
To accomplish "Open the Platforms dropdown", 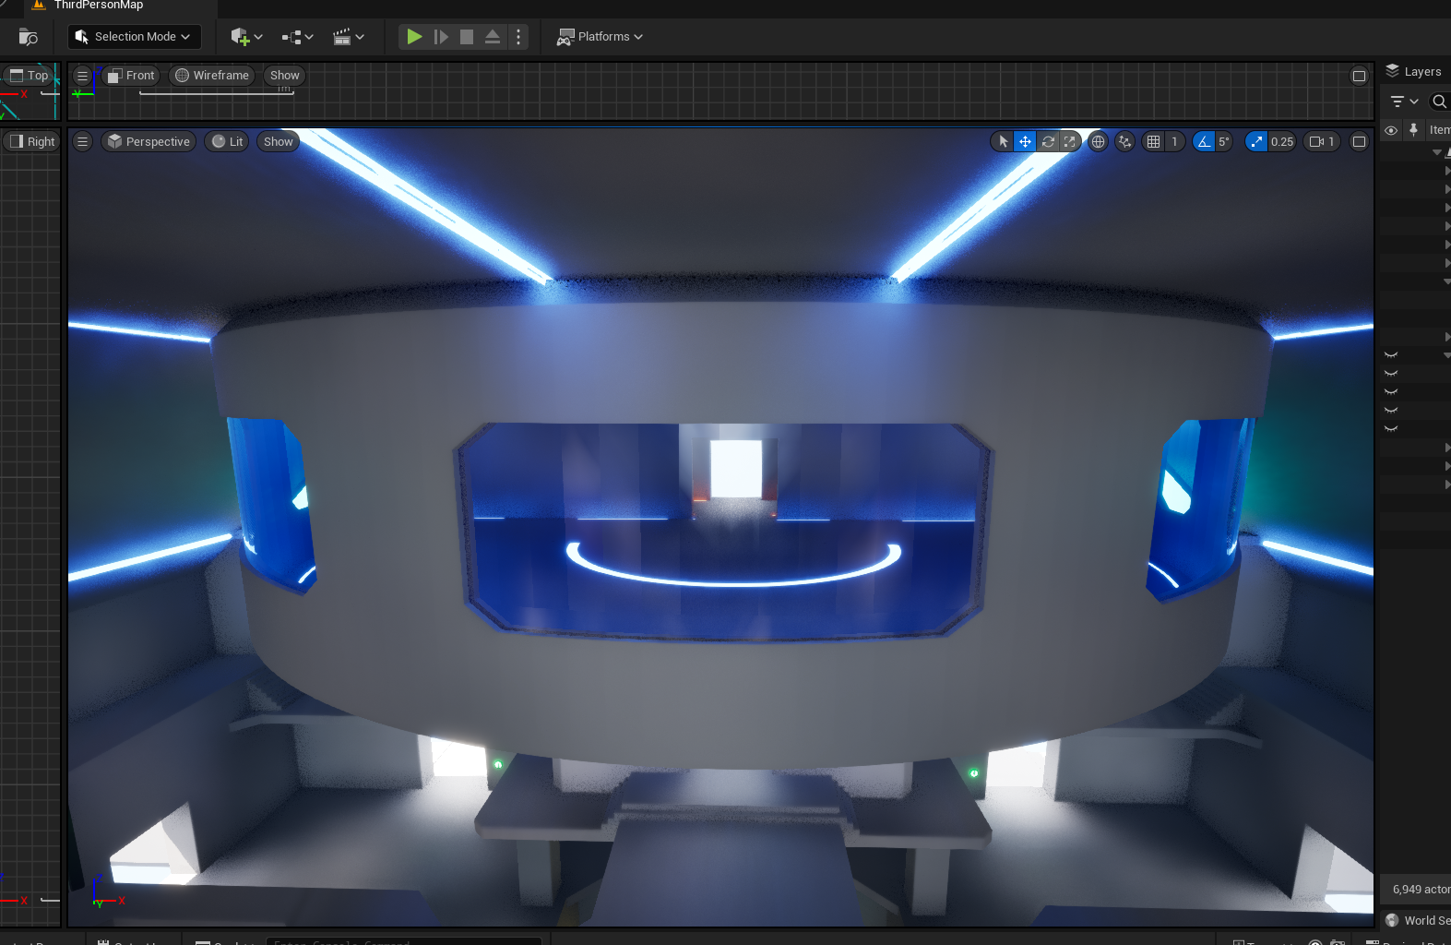I will (x=600, y=37).
